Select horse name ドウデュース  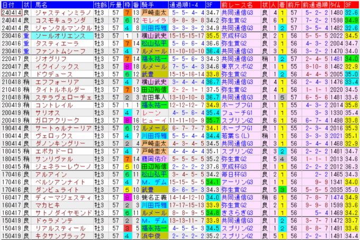54,74
